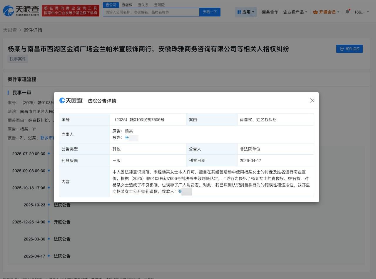This screenshot has height=279, width=376.
Task: Click the grid icon next to 应用
Action: point(239,12)
